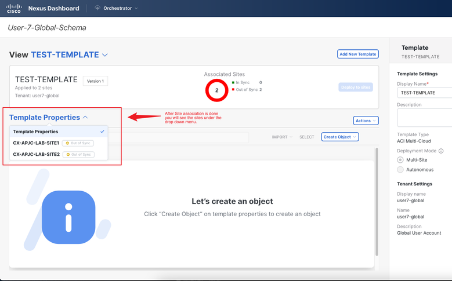Image resolution: width=452 pixels, height=281 pixels.
Task: Click the template Description text box
Action: click(424, 118)
